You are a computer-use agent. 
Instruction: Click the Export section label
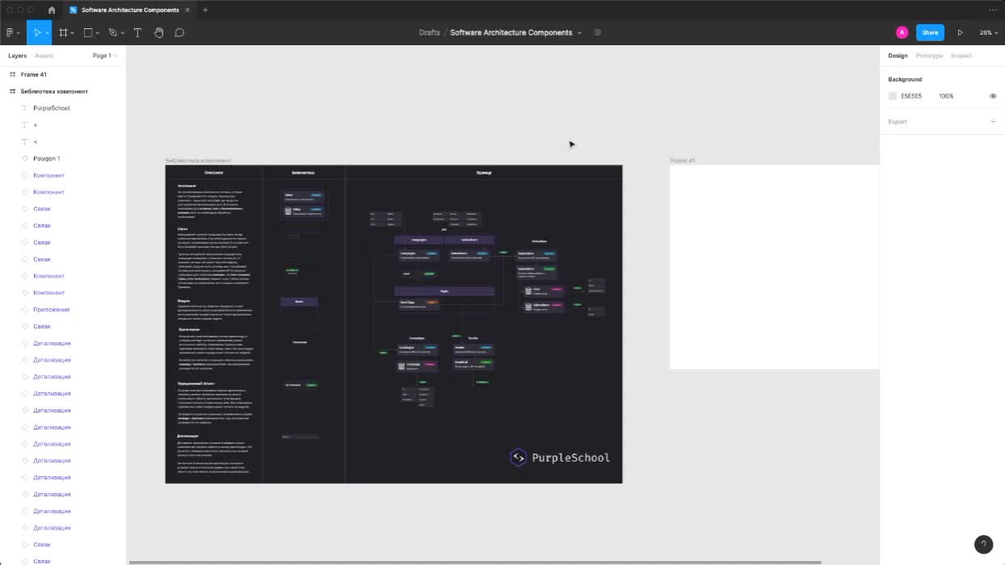pyautogui.click(x=898, y=122)
